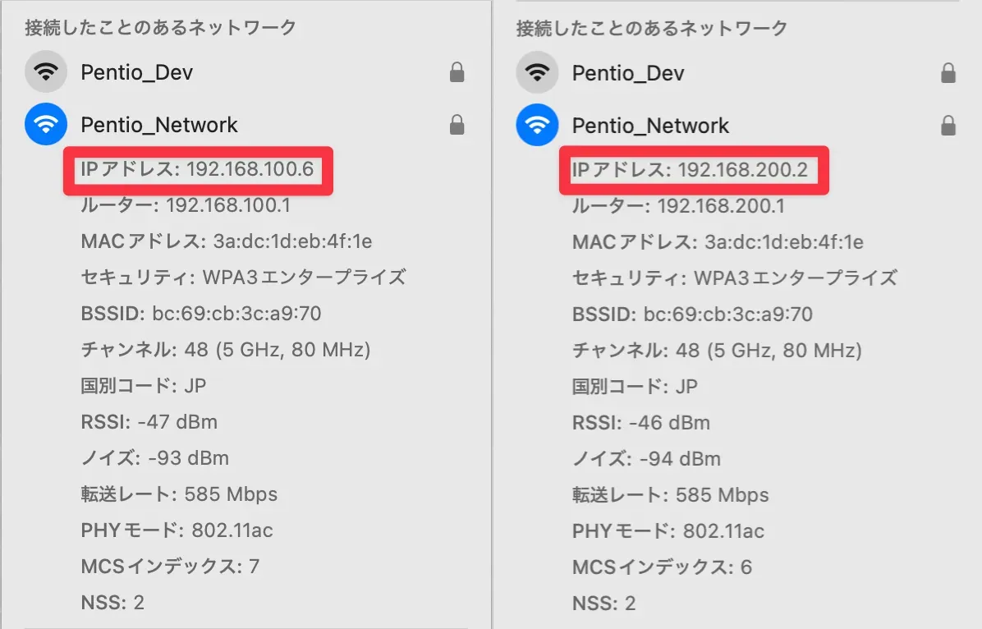Click the MCSインデックス: 6 line
Image resolution: width=982 pixels, height=629 pixels.
662,567
